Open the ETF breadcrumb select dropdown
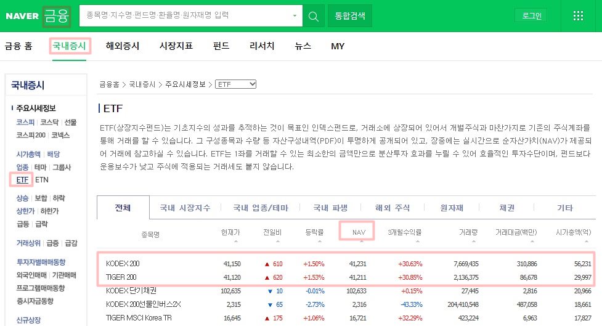Image resolution: width=602 pixels, height=326 pixels. (x=236, y=84)
